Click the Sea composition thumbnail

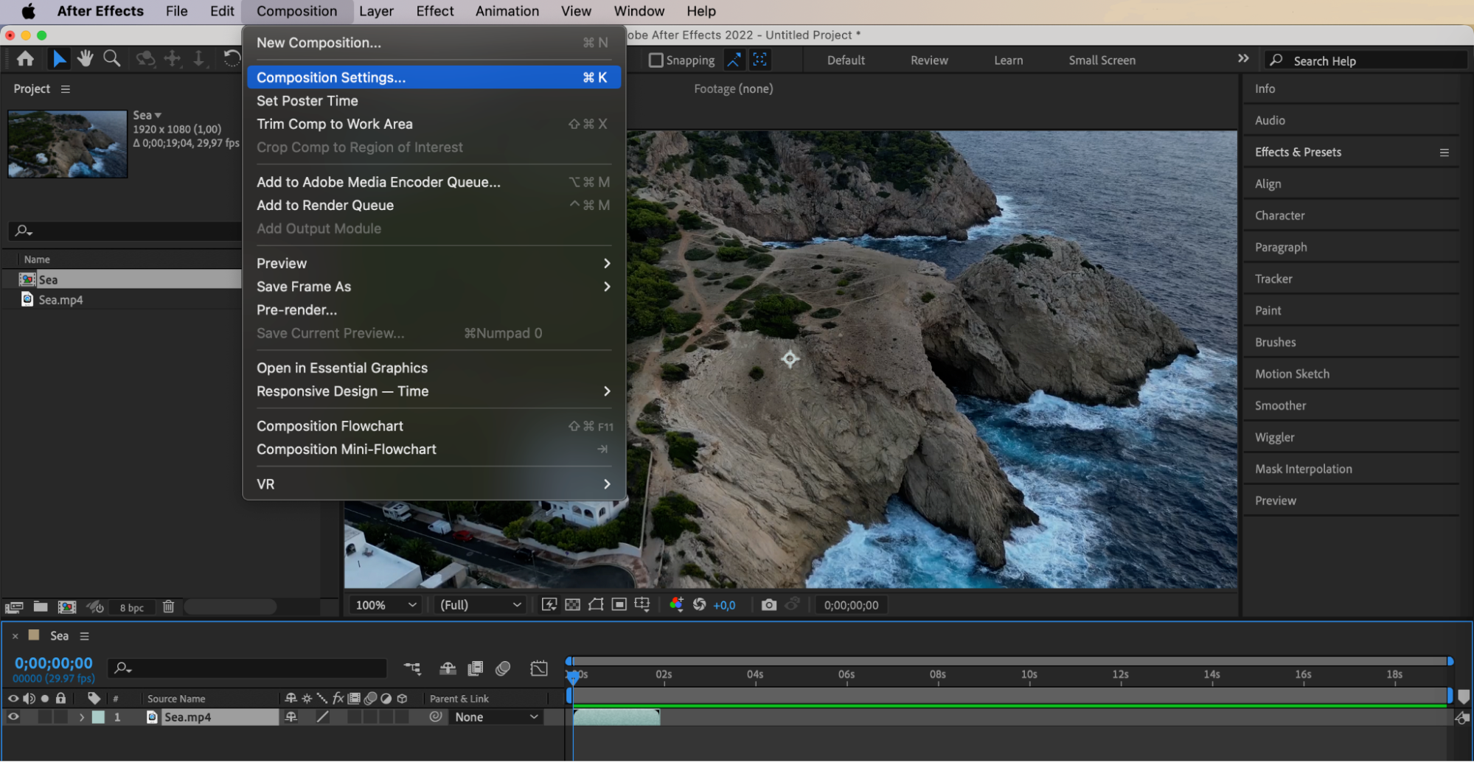tap(68, 144)
